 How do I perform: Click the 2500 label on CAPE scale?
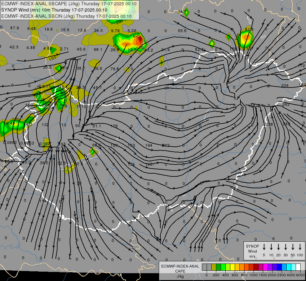(x=281, y=275)
